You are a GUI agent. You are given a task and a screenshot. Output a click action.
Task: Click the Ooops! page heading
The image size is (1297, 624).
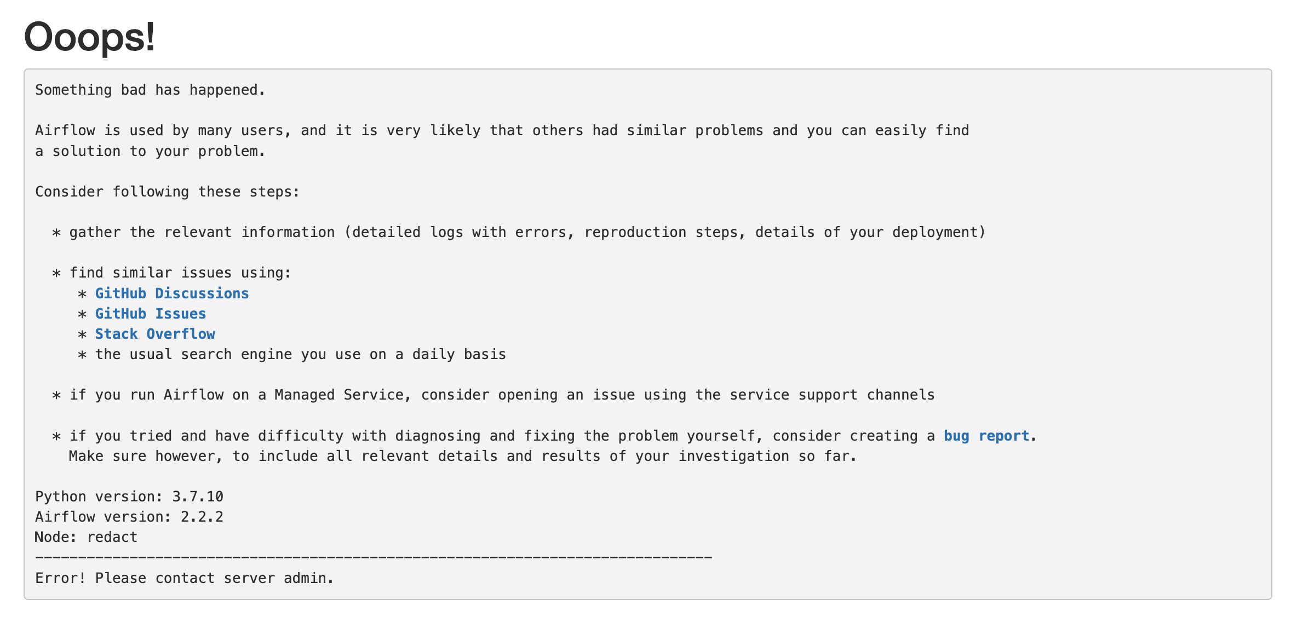[90, 37]
